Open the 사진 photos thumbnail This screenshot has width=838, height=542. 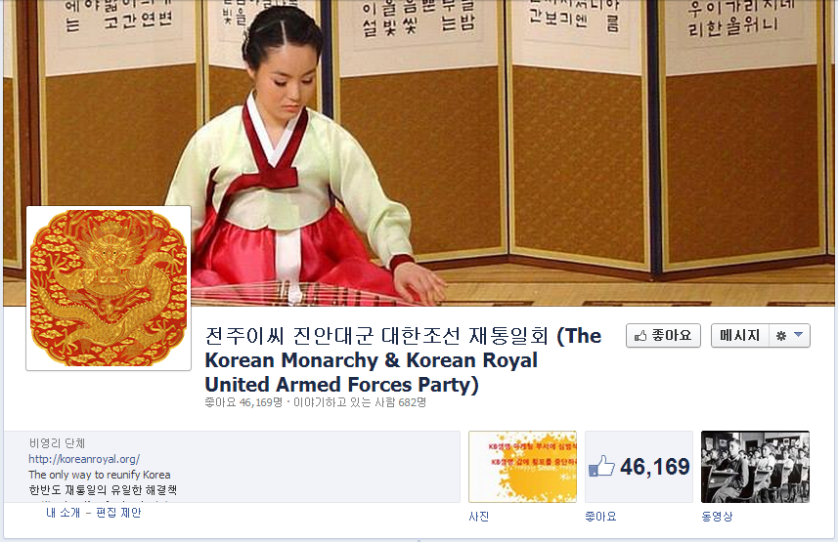pyautogui.click(x=523, y=467)
